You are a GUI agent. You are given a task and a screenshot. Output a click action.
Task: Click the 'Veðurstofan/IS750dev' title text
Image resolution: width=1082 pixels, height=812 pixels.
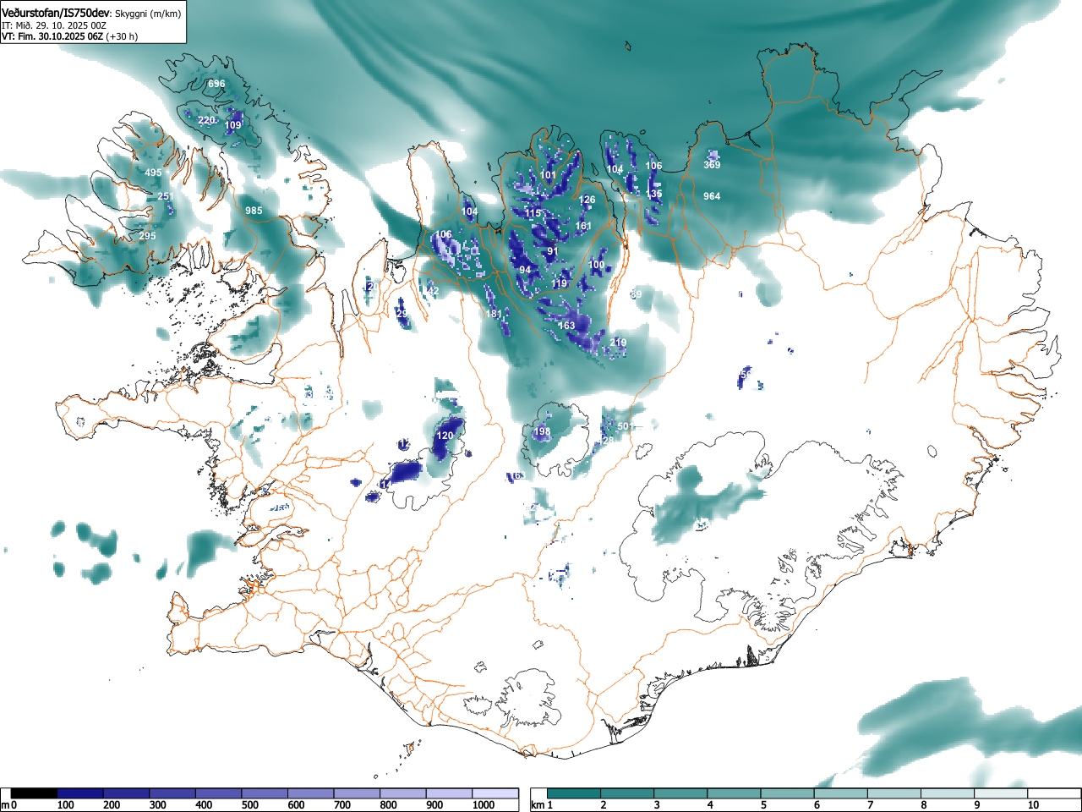coord(55,14)
